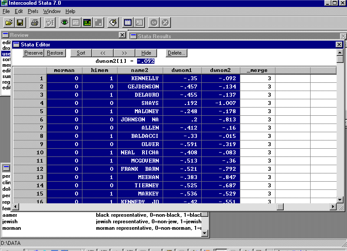Click right arrow of editor horizontal scrollbar
This screenshot has width=347, height=251.
(333, 207)
